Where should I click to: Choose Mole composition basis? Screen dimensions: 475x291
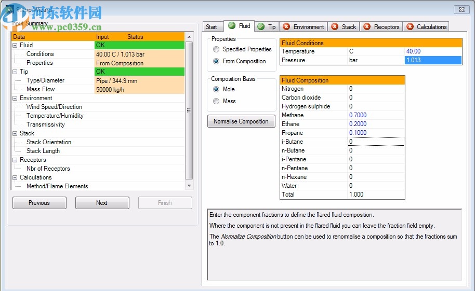pyautogui.click(x=216, y=89)
